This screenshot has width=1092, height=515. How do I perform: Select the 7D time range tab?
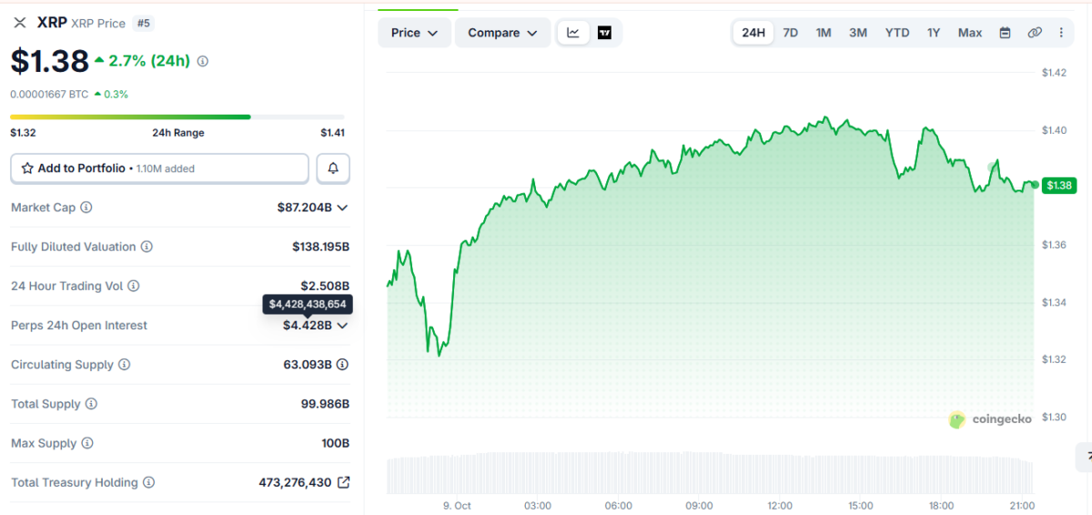pyautogui.click(x=791, y=33)
